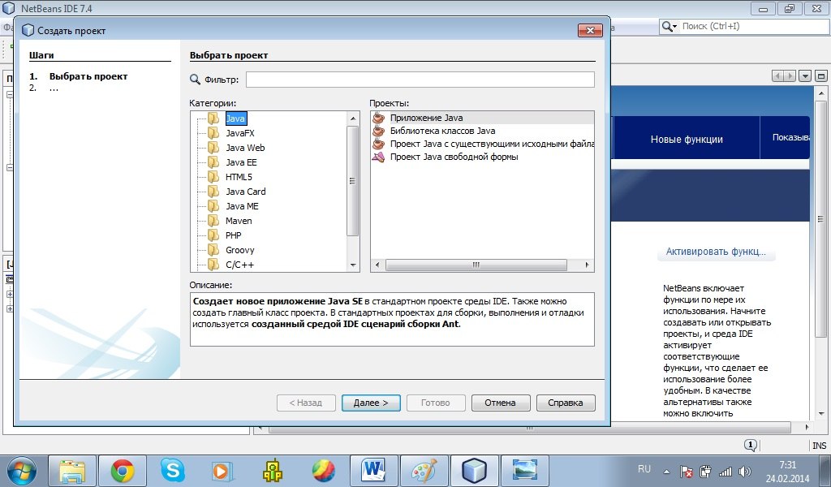The image size is (831, 487).
Task: Click the projects list scroll-left arrow
Action: coord(377,265)
